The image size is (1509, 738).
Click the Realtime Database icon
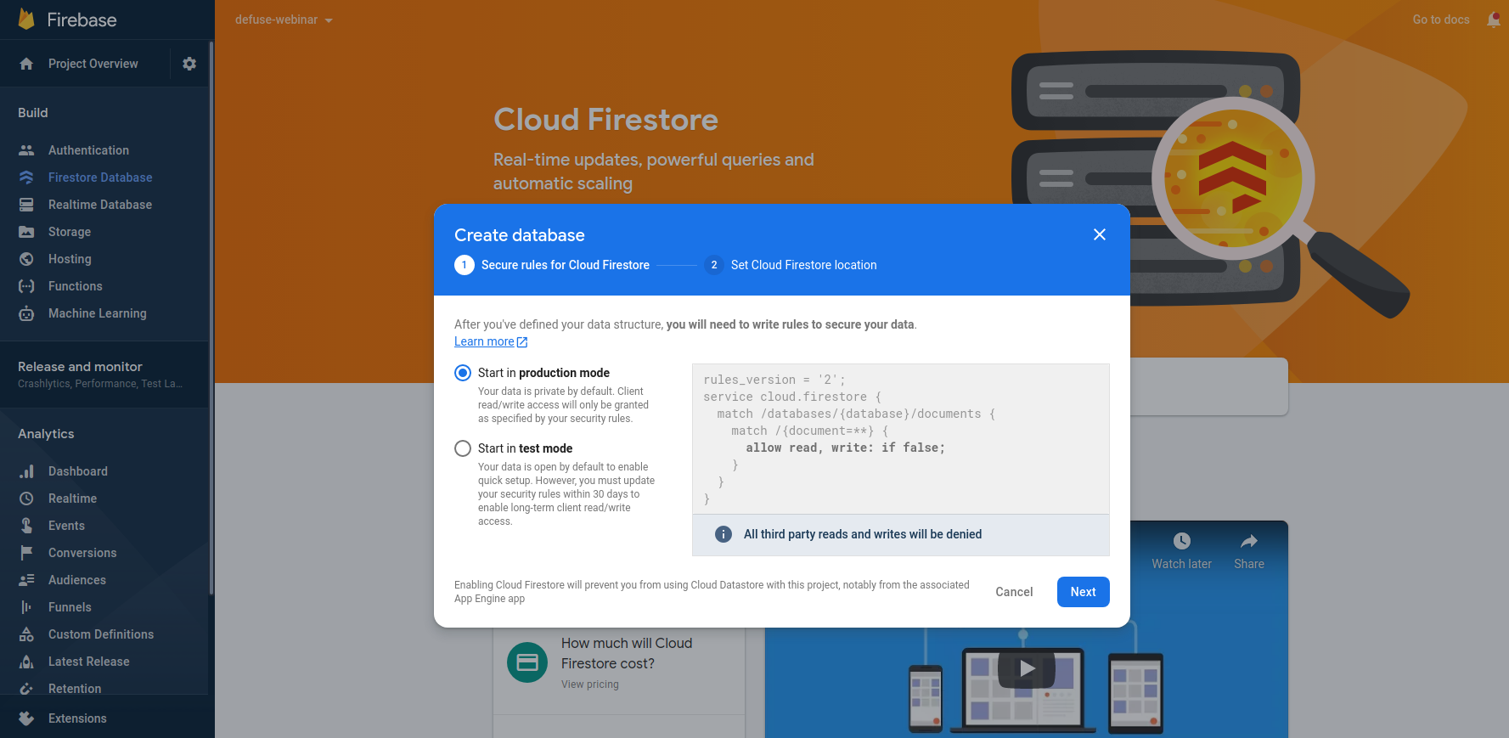coord(26,205)
